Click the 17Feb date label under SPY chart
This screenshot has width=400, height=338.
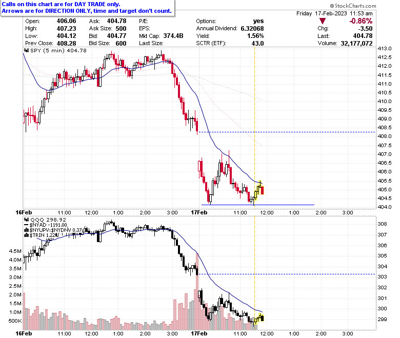(199, 212)
